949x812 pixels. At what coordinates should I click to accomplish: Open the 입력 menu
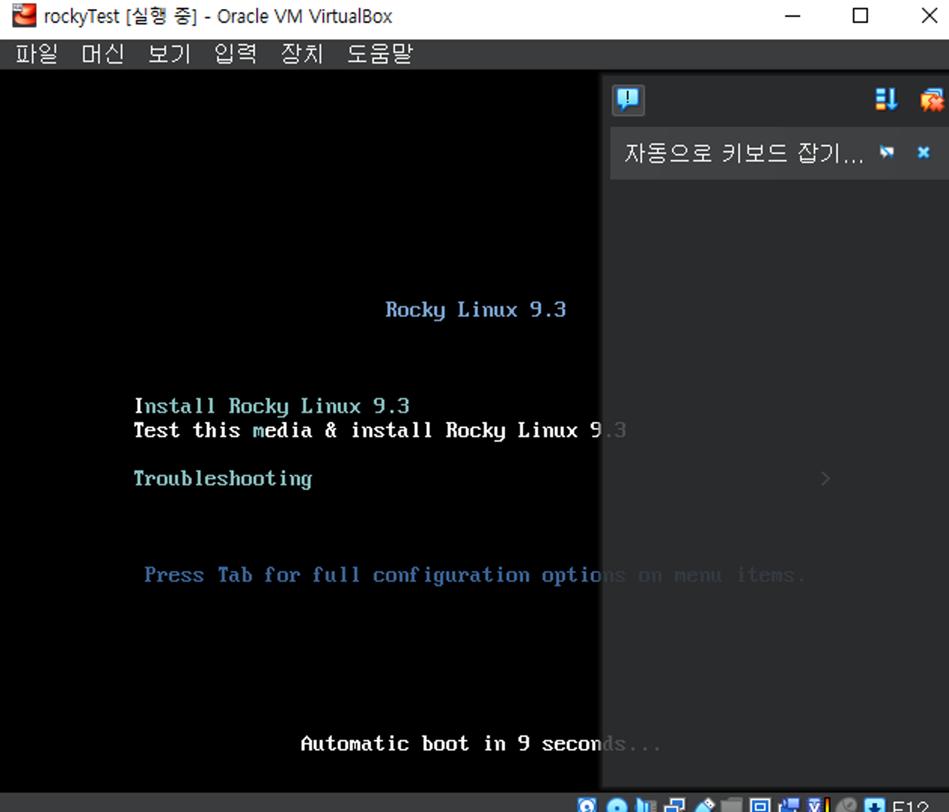[x=235, y=54]
